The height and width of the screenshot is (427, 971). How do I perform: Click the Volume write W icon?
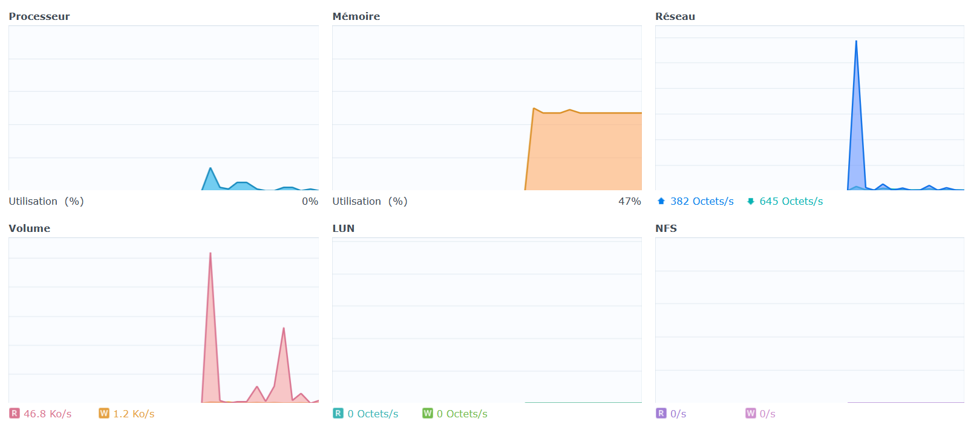[x=104, y=413]
